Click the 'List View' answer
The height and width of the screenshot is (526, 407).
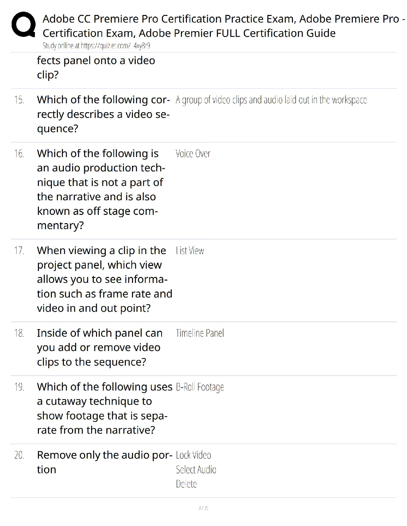click(x=190, y=251)
